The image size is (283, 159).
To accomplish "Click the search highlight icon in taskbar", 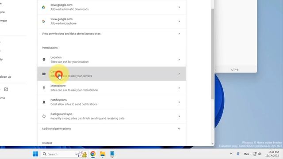I will pyautogui.click(x=81, y=154).
